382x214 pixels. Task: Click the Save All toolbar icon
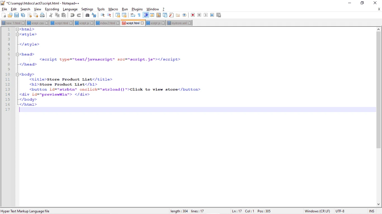click(x=23, y=15)
